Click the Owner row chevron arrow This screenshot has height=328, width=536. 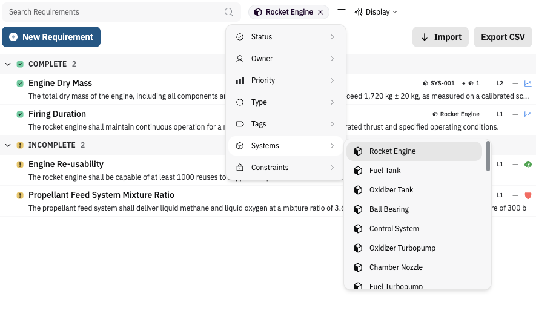coord(332,59)
